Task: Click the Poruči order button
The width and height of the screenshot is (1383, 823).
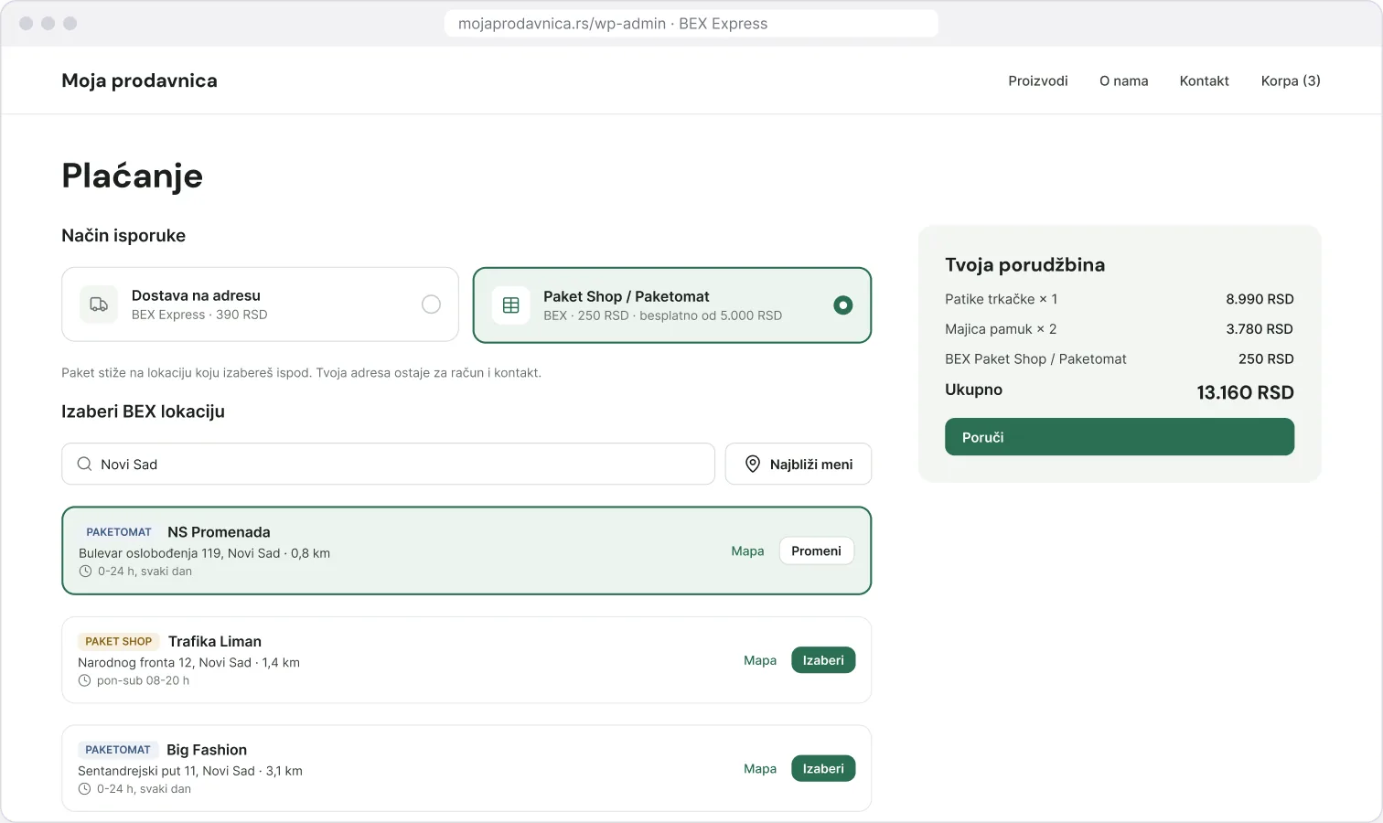Action: (1120, 437)
